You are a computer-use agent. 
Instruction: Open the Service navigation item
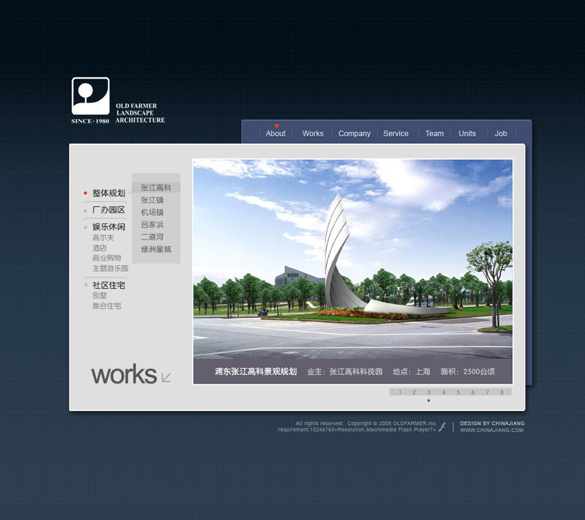(396, 133)
